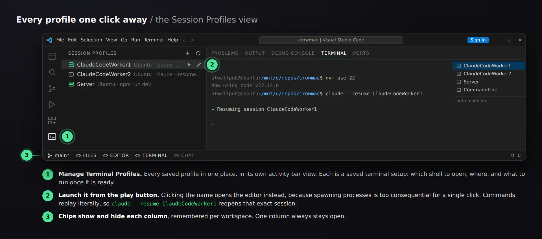Click the 'auto mode on' text
This screenshot has height=239, width=542.
pyautogui.click(x=471, y=101)
